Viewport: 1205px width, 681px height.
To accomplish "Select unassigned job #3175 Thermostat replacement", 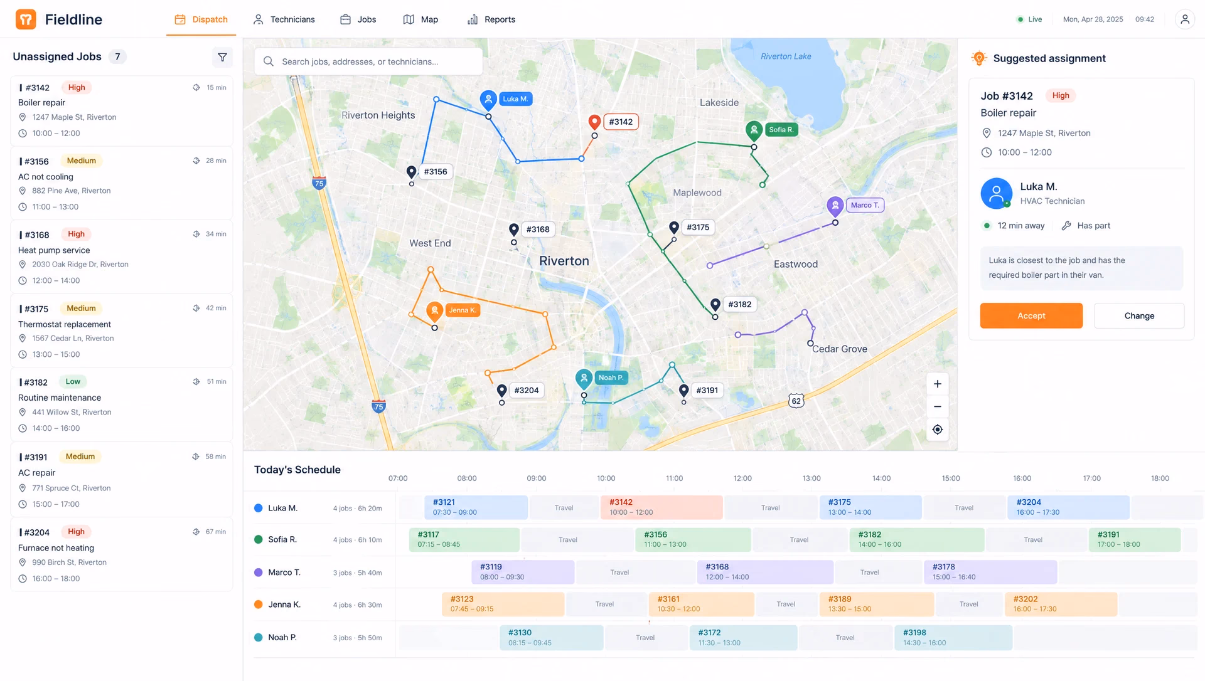I will coord(122,331).
